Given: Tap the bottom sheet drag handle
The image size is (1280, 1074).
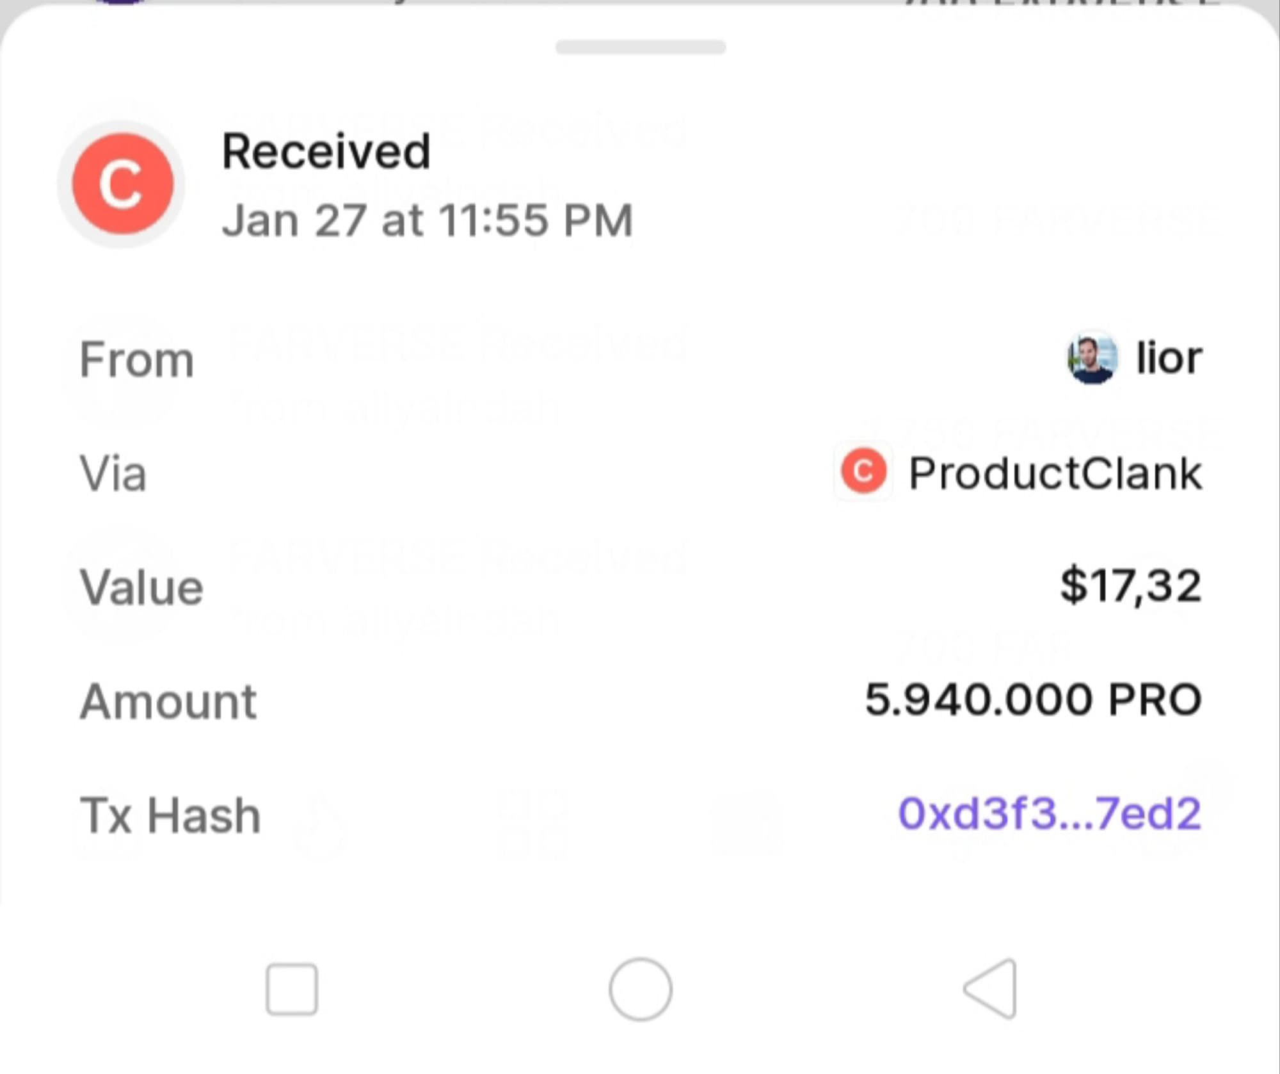Looking at the screenshot, I should point(641,47).
